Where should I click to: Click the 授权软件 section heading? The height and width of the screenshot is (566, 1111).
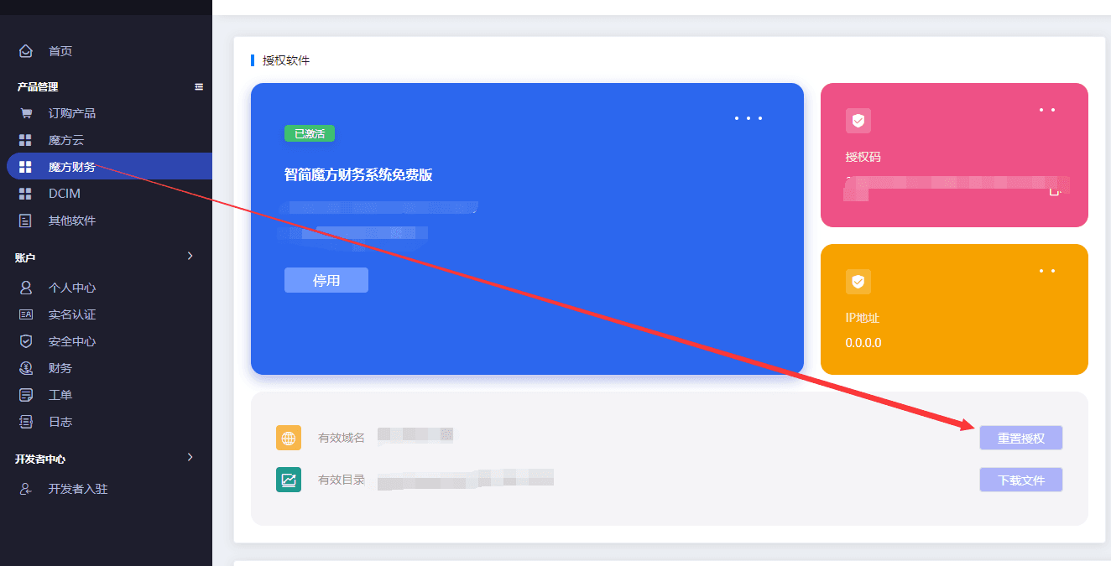[286, 60]
